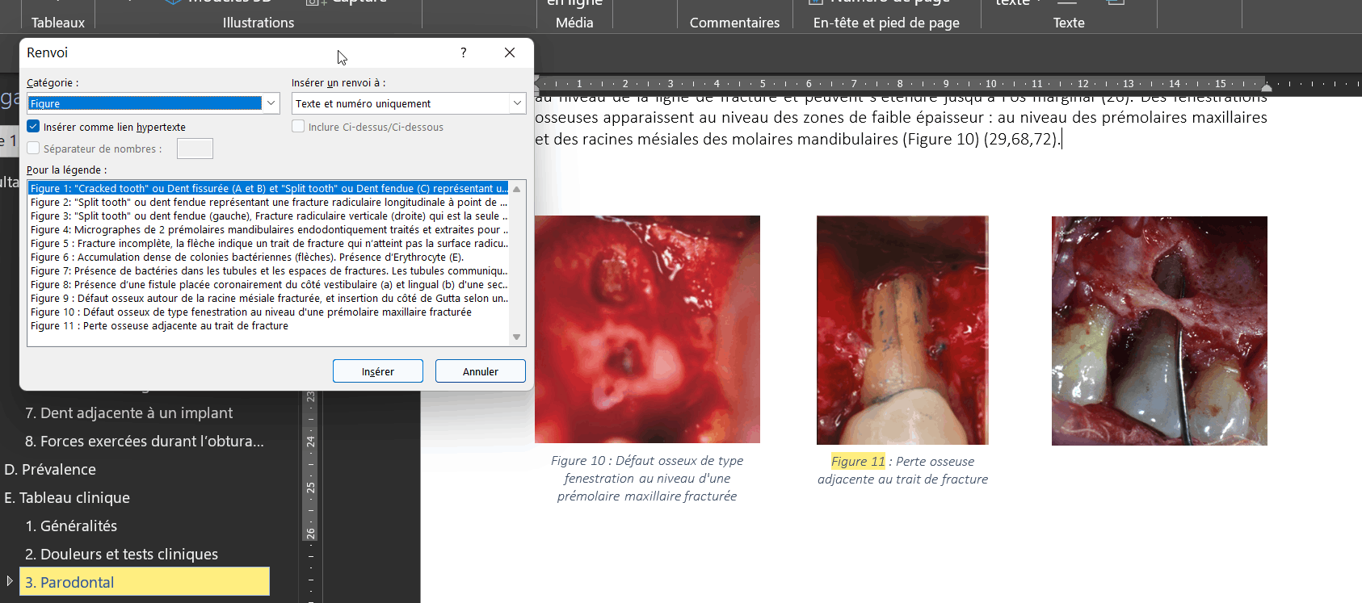This screenshot has height=603, width=1362.
Task: Click the legend list scroll-up arrow
Action: click(x=517, y=189)
